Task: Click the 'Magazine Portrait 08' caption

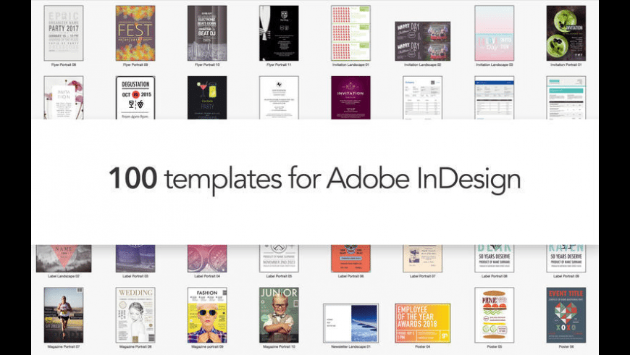Action: point(135,346)
